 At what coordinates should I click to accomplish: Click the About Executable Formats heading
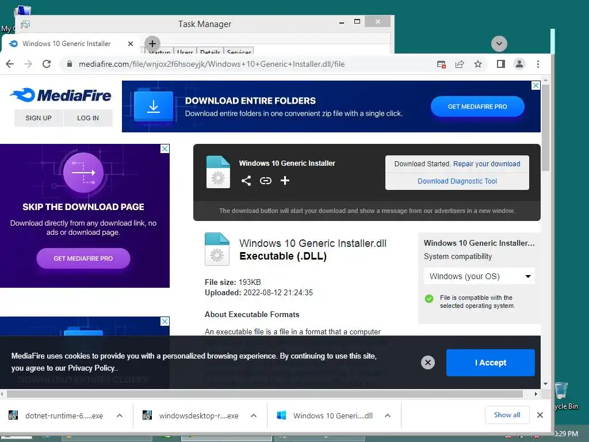252,315
